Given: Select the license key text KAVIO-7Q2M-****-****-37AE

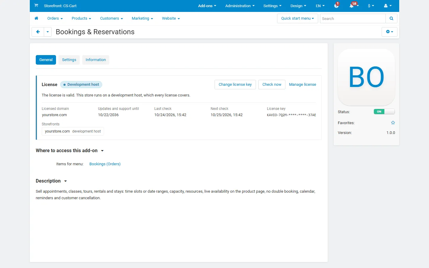Looking at the screenshot, I should click(x=291, y=115).
